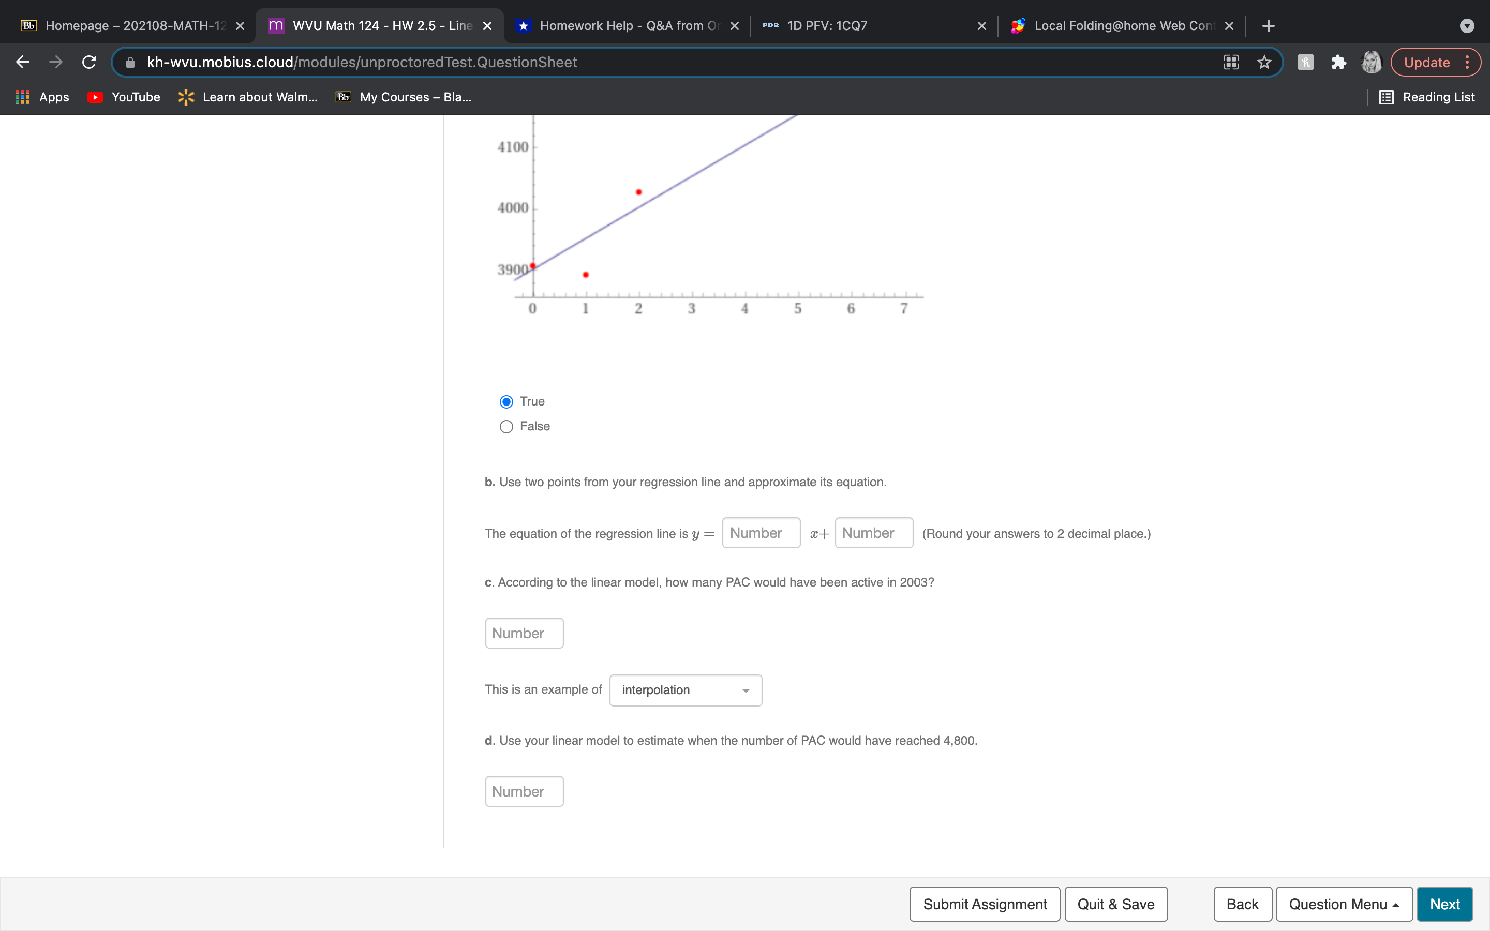
Task: Toggle the padlock site security indicator
Action: click(x=130, y=62)
